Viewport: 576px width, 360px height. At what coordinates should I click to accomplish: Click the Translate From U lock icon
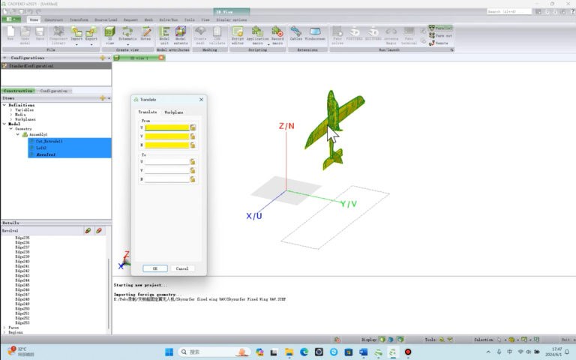coord(193,127)
